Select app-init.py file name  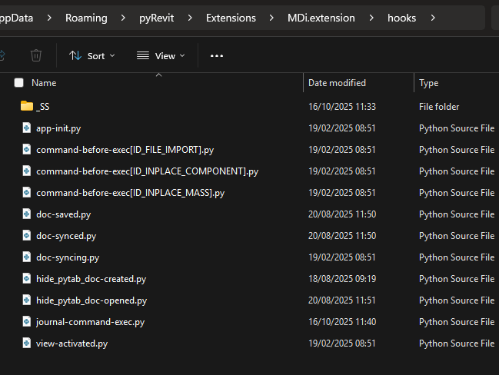click(x=58, y=128)
